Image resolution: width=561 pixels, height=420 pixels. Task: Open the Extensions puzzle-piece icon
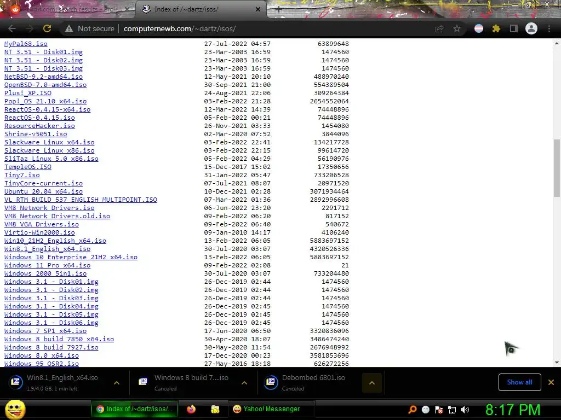click(496, 28)
